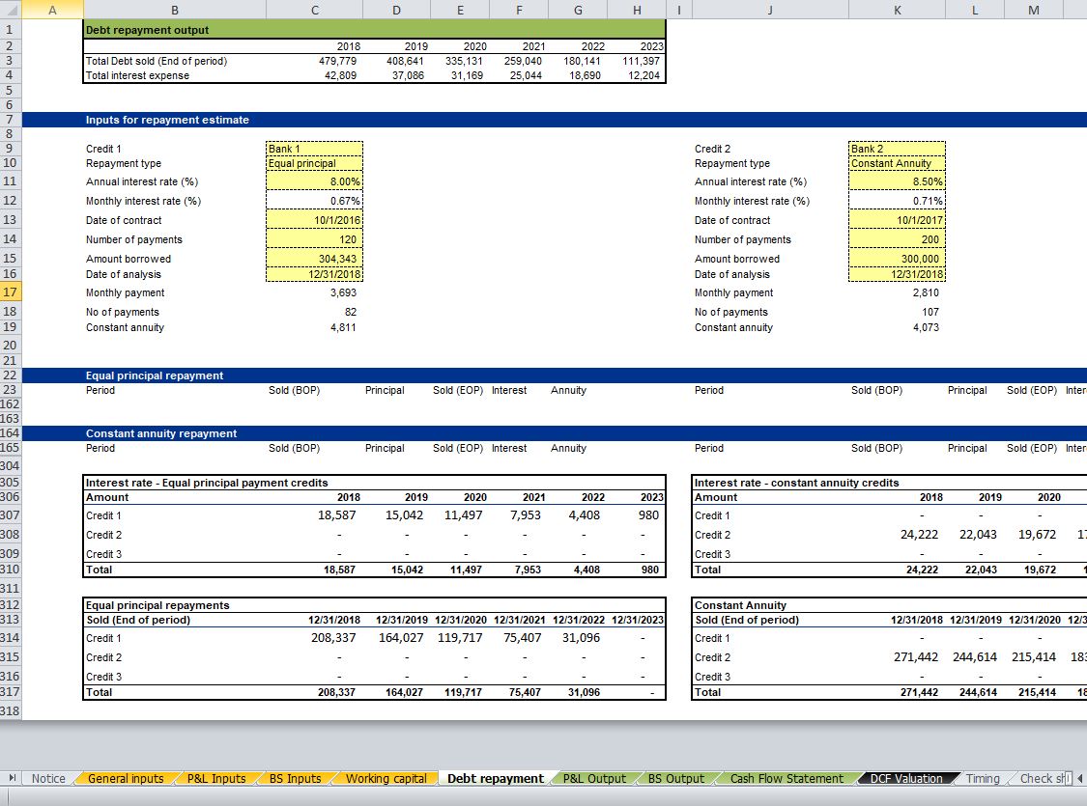Screen dimensions: 1087x806
Task: Click Credit 2 repayment type 'Constant Annuity' cell
Action: pos(897,163)
